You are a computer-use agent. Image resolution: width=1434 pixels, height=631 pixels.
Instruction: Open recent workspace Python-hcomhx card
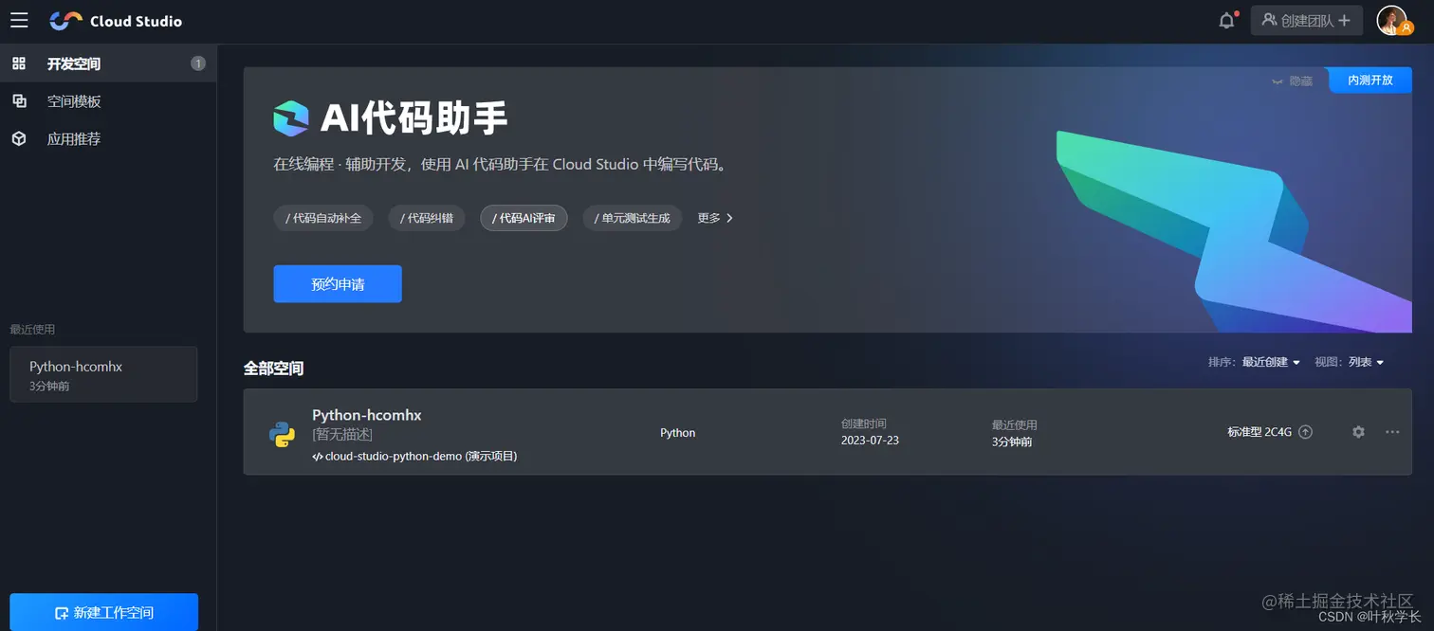(x=103, y=374)
